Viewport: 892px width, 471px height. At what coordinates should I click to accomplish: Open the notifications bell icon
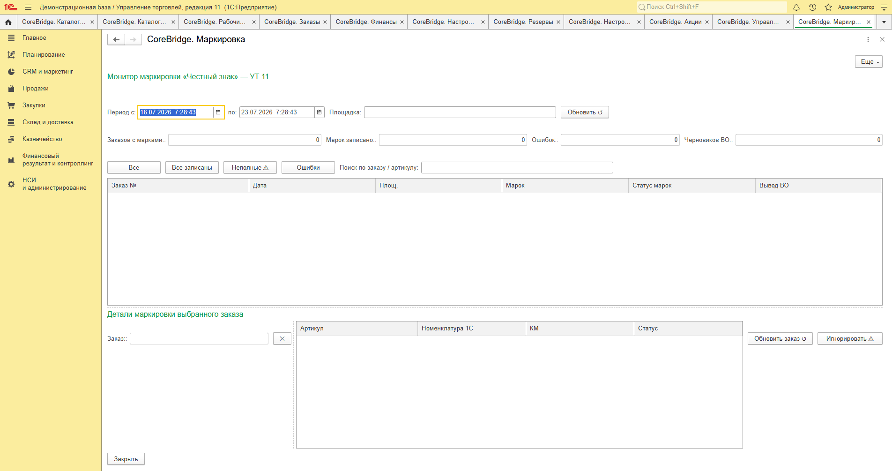point(796,7)
